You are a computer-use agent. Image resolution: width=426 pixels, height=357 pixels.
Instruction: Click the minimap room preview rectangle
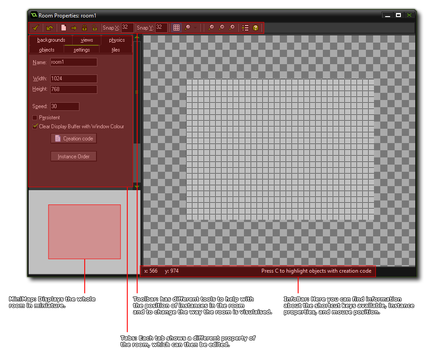[84, 232]
